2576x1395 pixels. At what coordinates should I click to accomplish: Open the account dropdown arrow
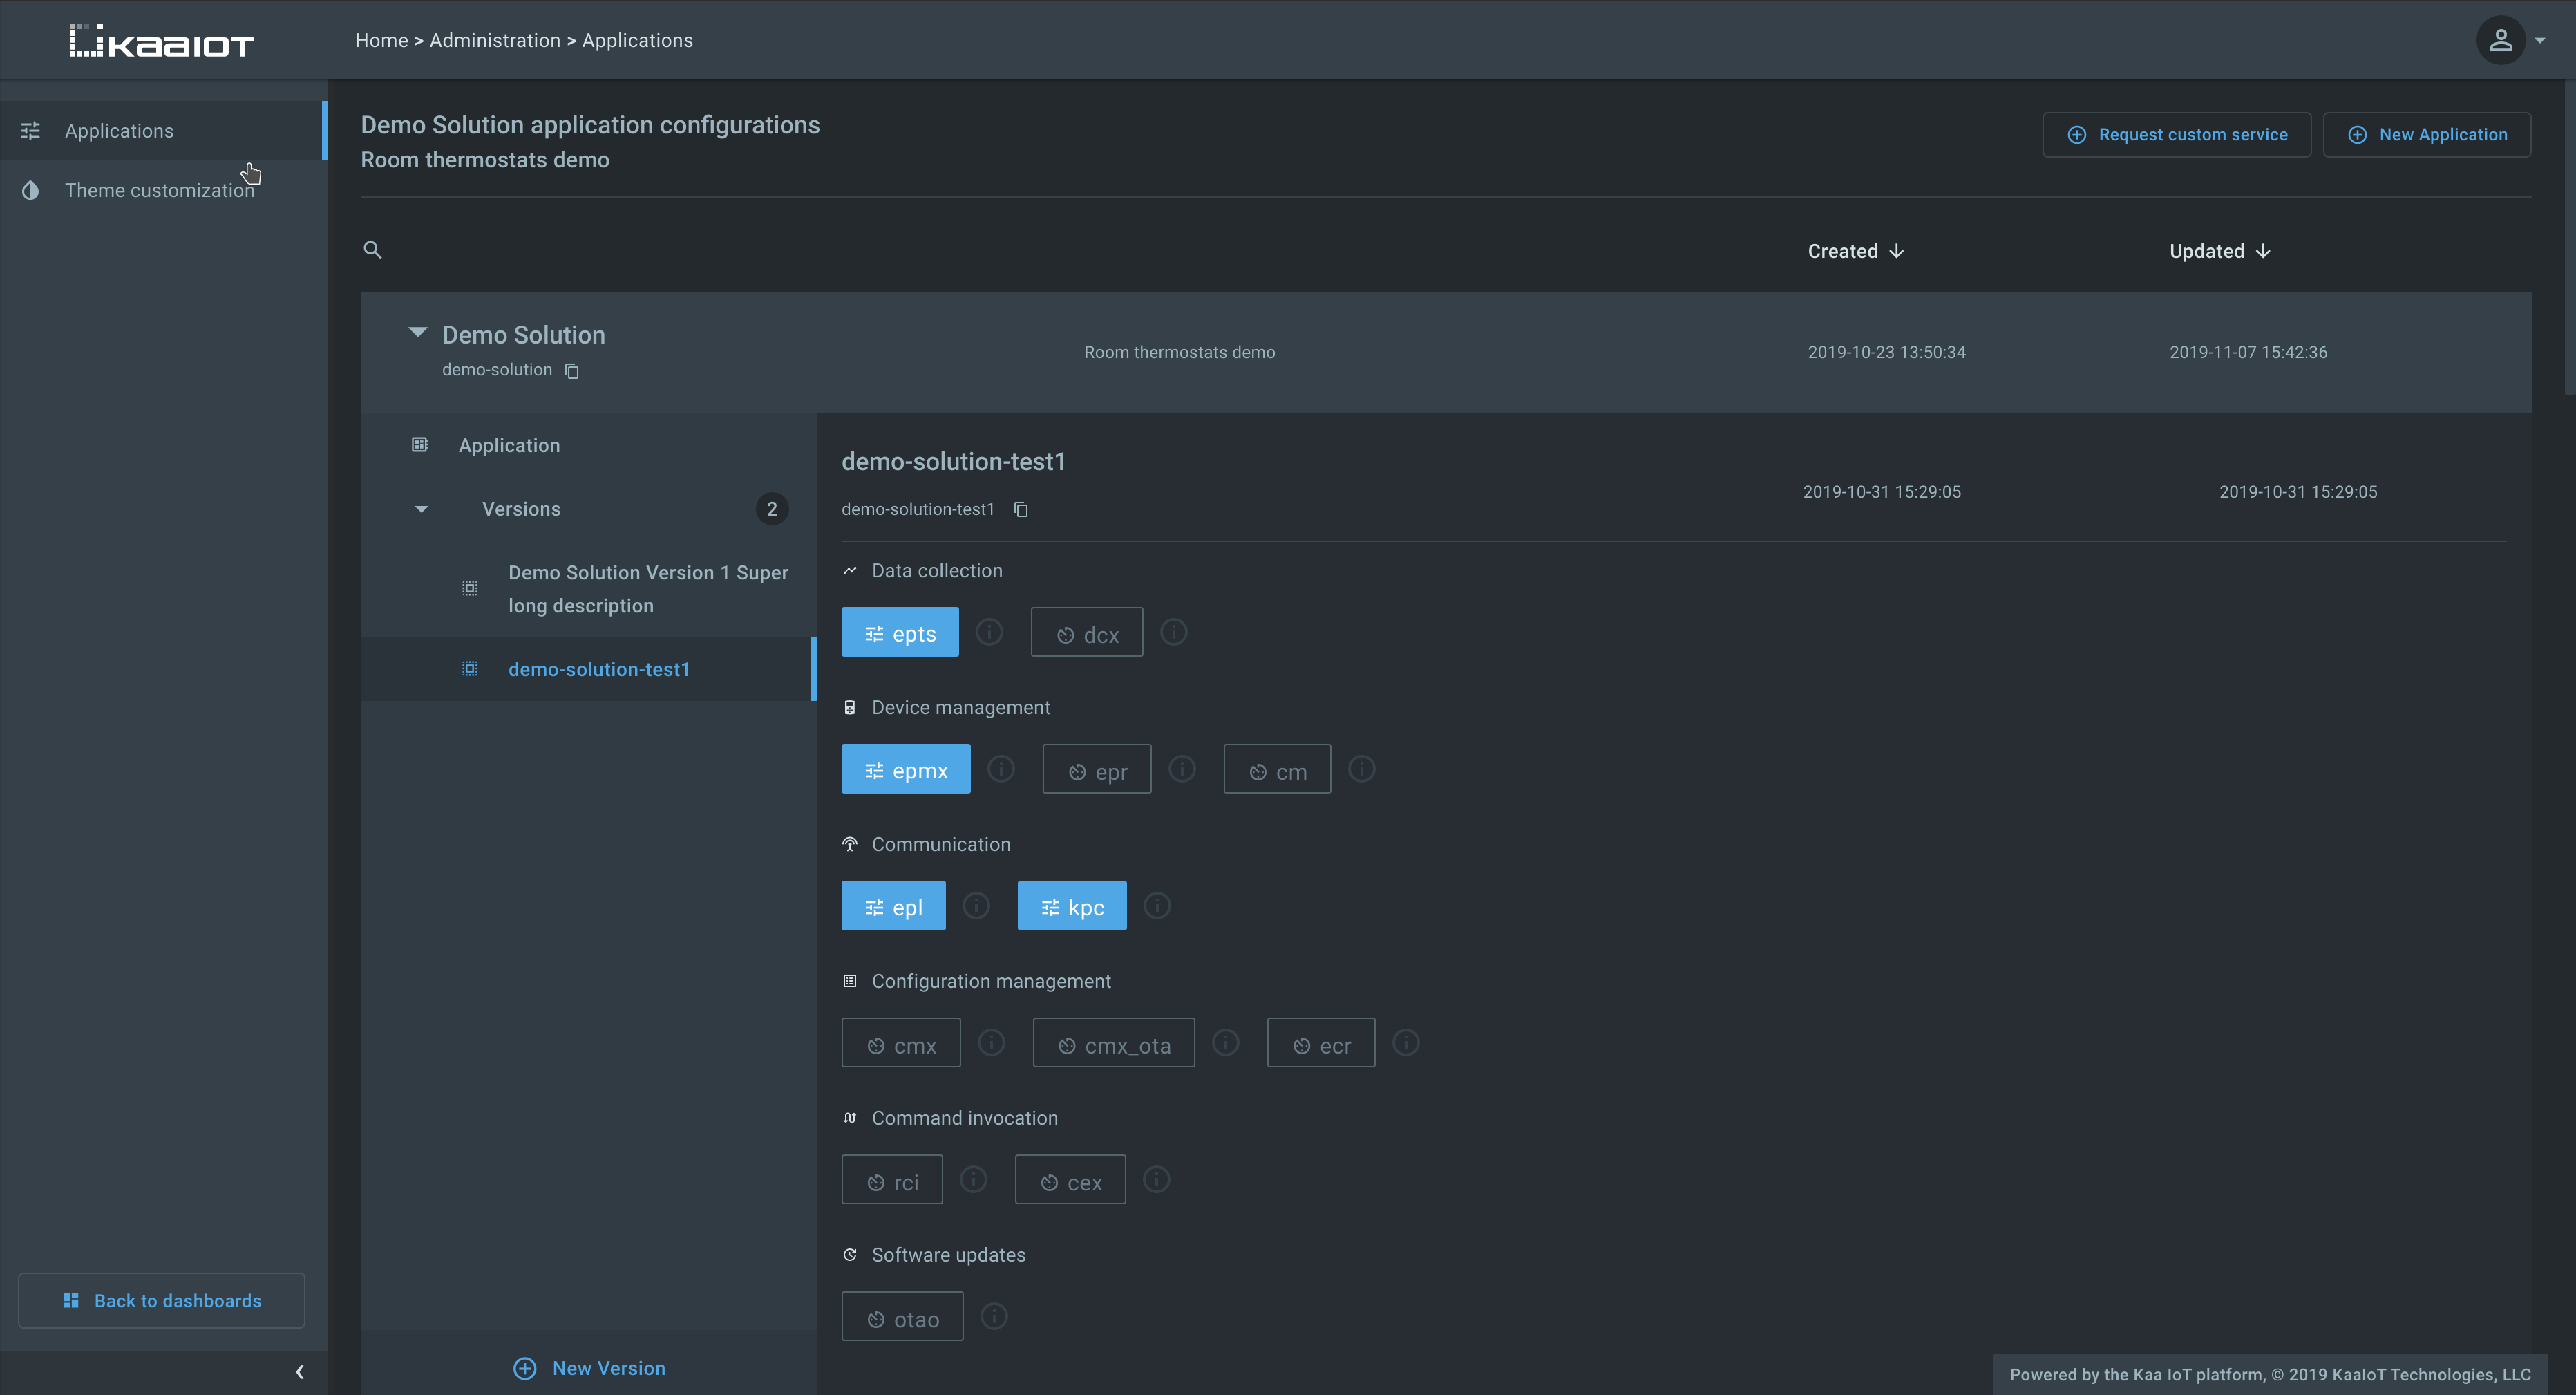point(2540,41)
